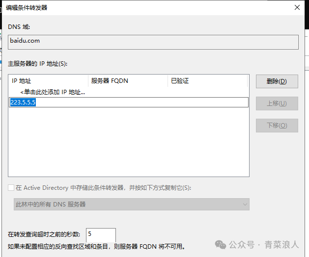This screenshot has width=309, height=257.
Task: Select the IP 地址 column header
Action: tap(48, 81)
